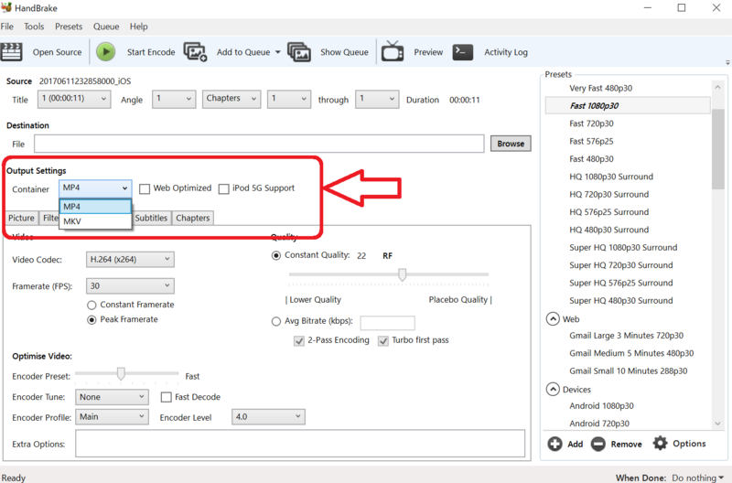Click the Add to Queue picture icon

(195, 52)
